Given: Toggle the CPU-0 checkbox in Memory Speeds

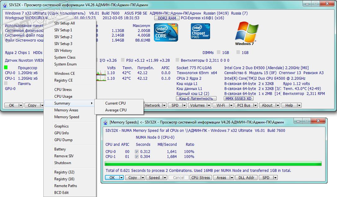Looking at the screenshot, I should [137, 152].
